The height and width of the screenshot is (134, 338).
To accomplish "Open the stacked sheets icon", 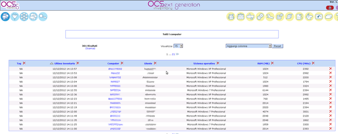I will pyautogui.click(x=290, y=16).
